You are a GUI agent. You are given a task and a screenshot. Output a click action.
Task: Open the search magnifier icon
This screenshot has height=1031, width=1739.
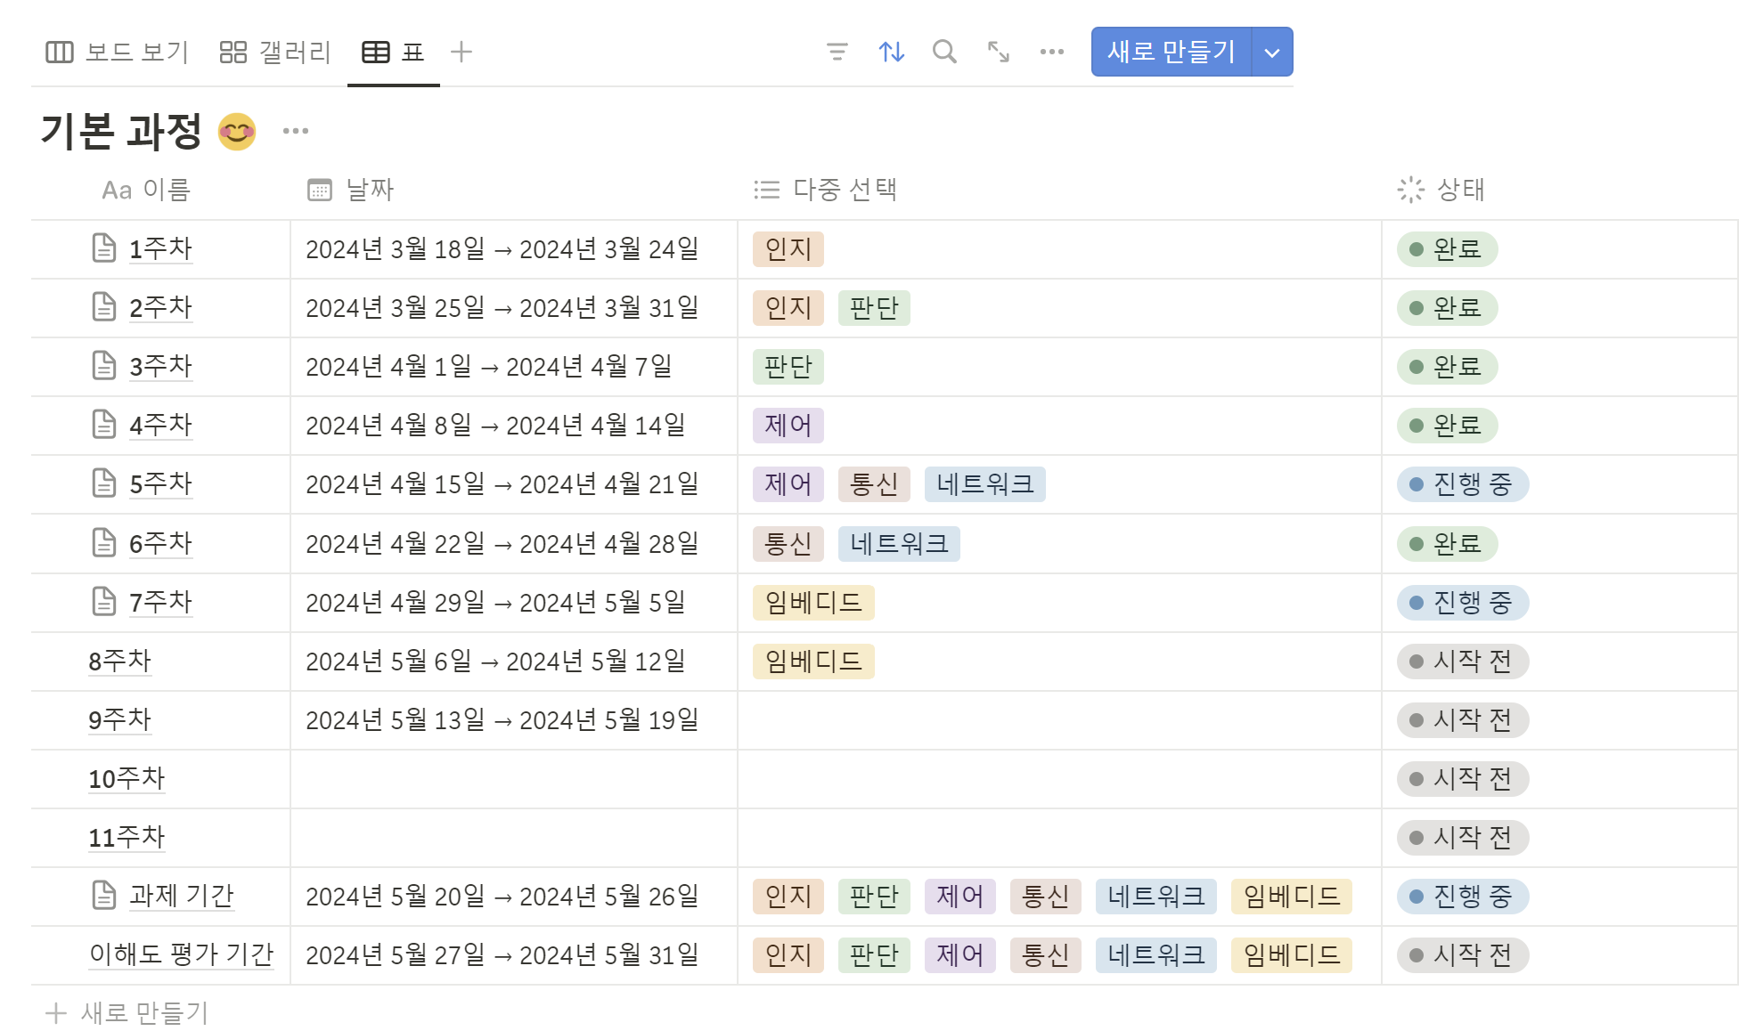pyautogui.click(x=944, y=52)
